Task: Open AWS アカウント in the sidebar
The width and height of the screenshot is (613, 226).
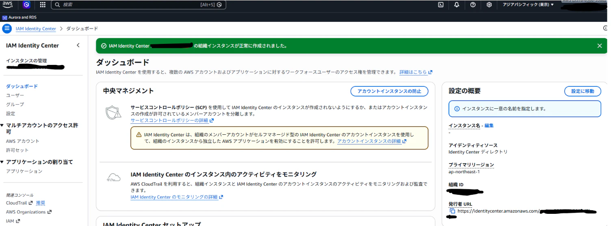Action: pyautogui.click(x=23, y=141)
